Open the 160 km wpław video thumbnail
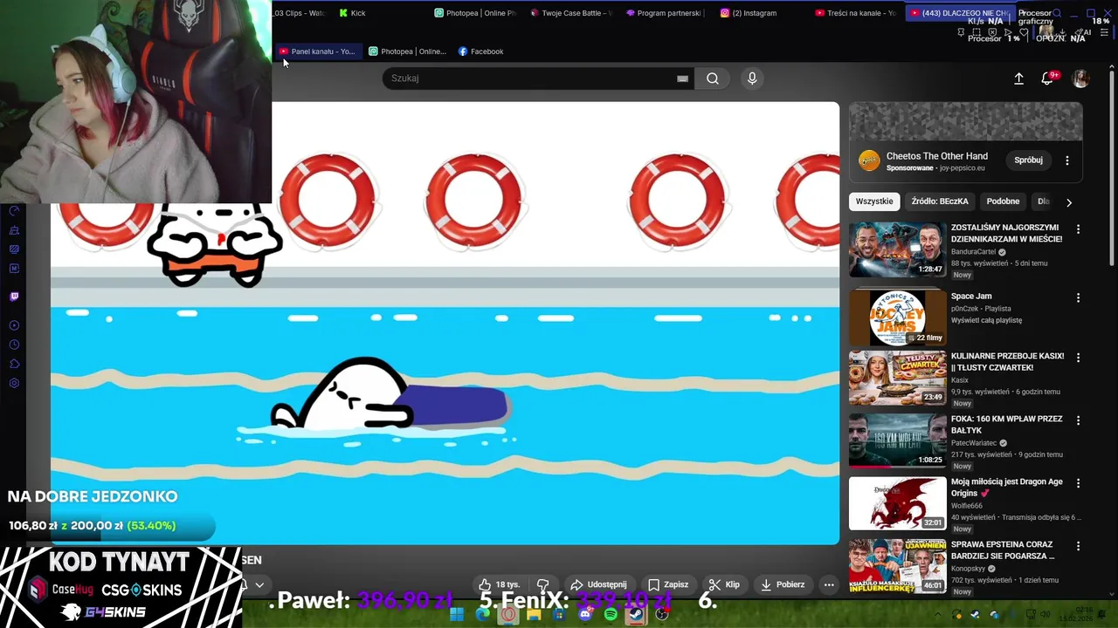The width and height of the screenshot is (1118, 628). [x=897, y=440]
